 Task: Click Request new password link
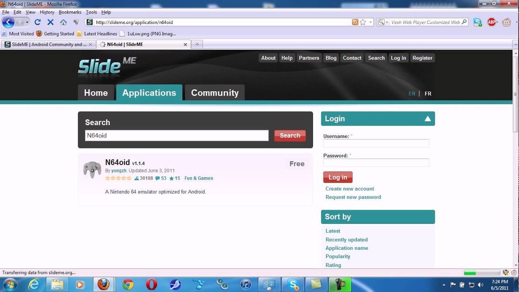[353, 197]
